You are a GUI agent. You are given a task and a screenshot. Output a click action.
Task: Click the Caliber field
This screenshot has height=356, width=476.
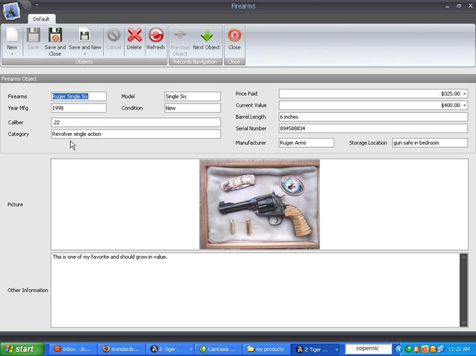pos(136,122)
